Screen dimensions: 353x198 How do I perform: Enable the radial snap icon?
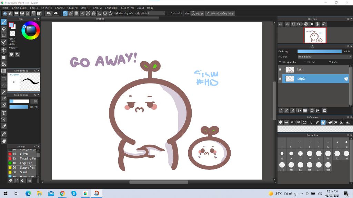pos(88,13)
